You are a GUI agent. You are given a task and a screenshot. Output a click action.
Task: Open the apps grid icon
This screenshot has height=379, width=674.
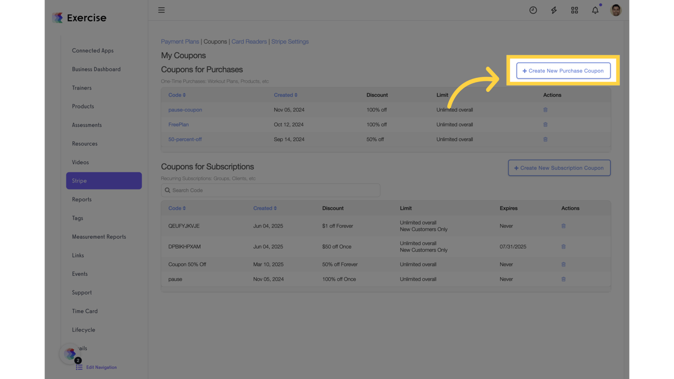pos(574,10)
